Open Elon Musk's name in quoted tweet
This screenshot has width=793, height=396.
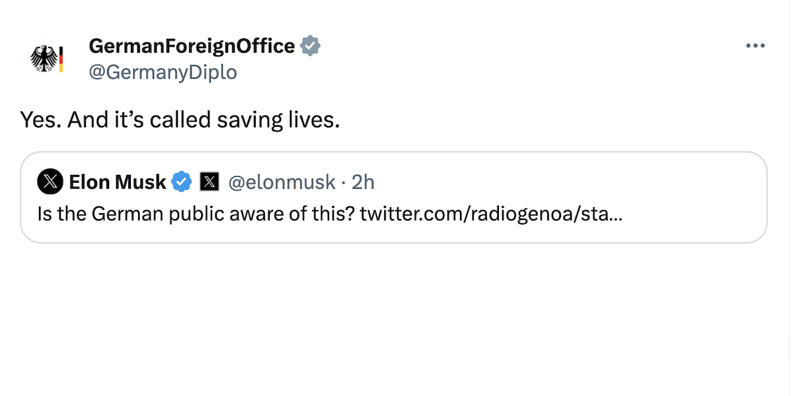(118, 181)
